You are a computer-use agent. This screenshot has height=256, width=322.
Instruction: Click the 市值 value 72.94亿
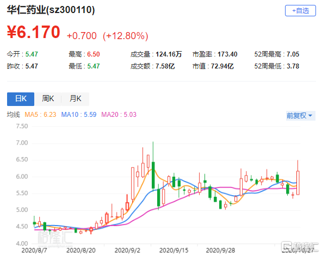coord(222,66)
